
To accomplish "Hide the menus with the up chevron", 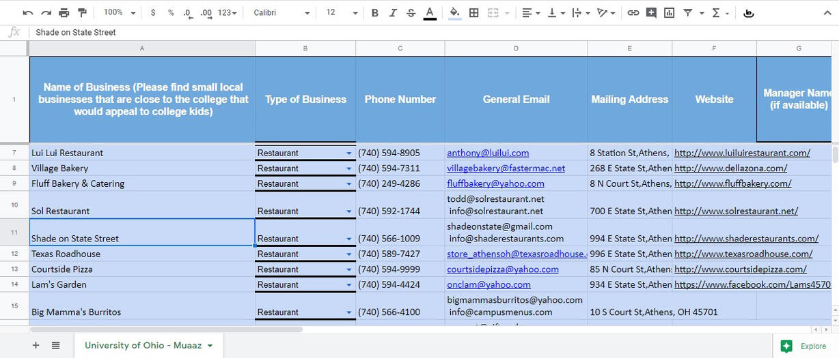I will coord(827,12).
